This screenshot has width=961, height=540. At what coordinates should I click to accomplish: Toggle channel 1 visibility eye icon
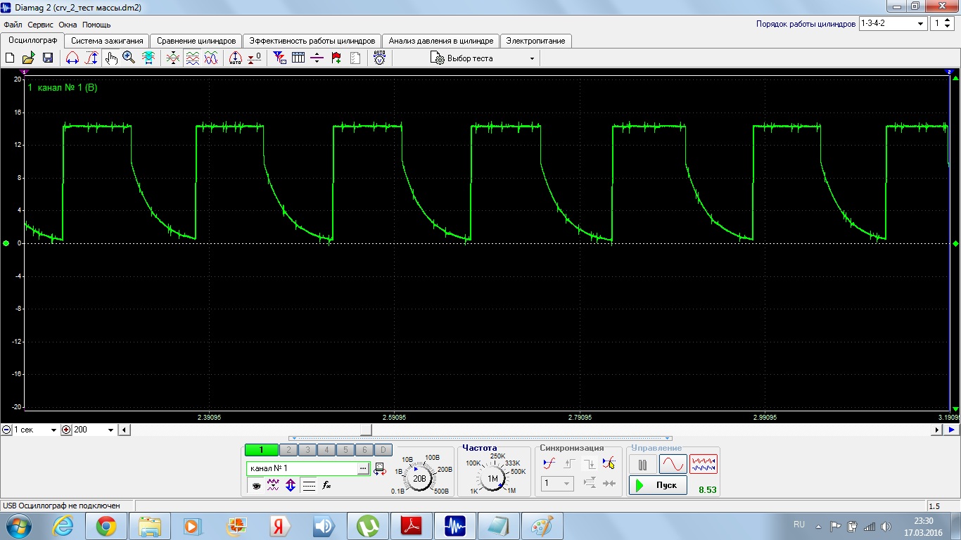(x=257, y=485)
